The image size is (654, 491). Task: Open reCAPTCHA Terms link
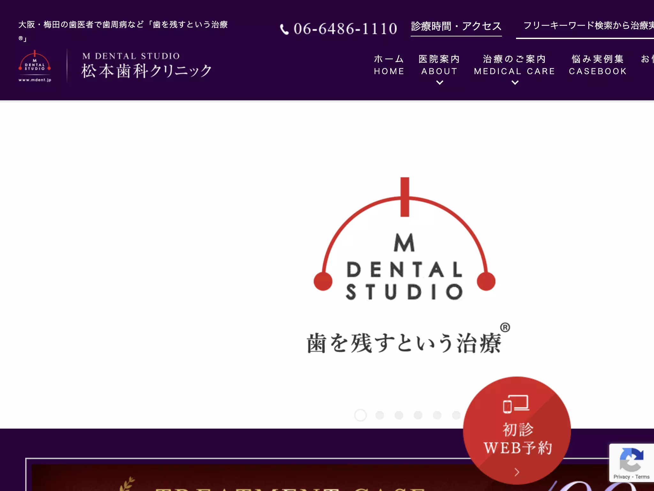click(642, 477)
